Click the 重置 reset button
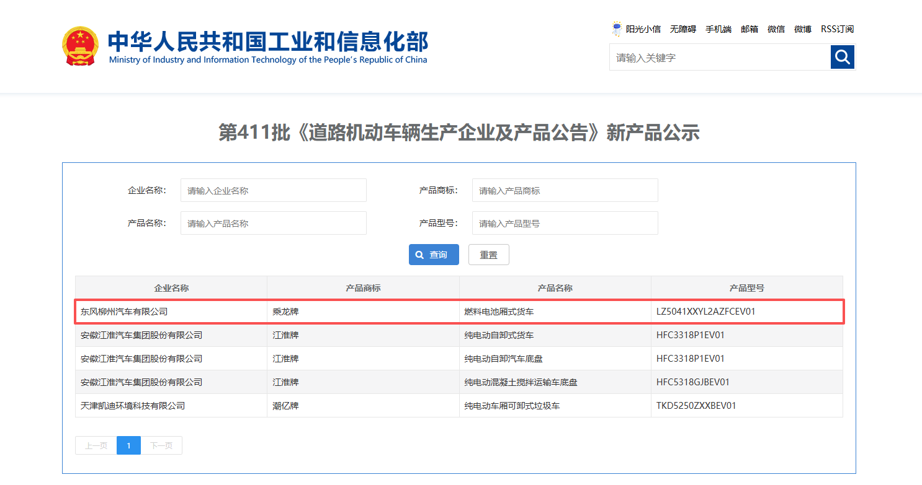The height and width of the screenshot is (485, 922). pyautogui.click(x=489, y=255)
